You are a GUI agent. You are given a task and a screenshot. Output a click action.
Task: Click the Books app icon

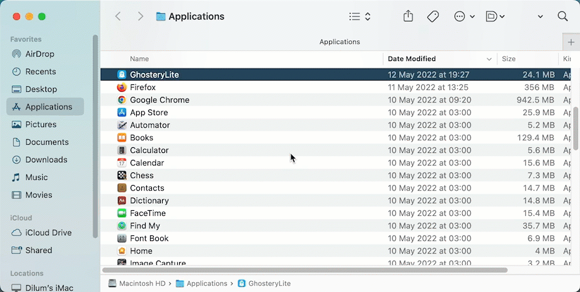(x=122, y=137)
